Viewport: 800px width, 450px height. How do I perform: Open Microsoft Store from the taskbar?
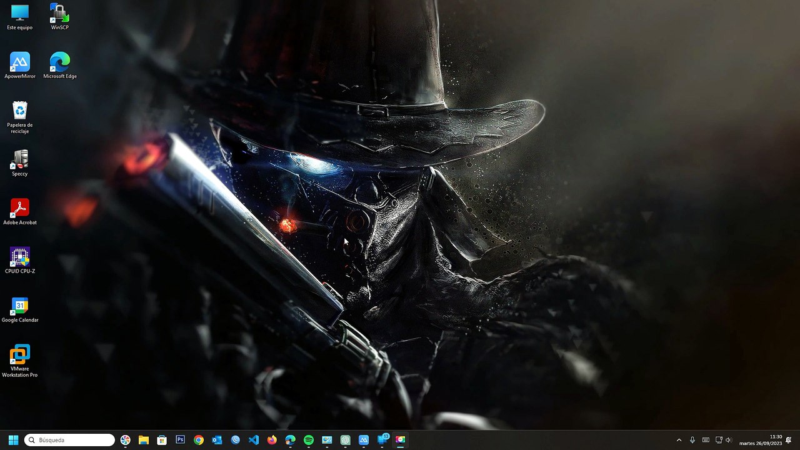162,440
